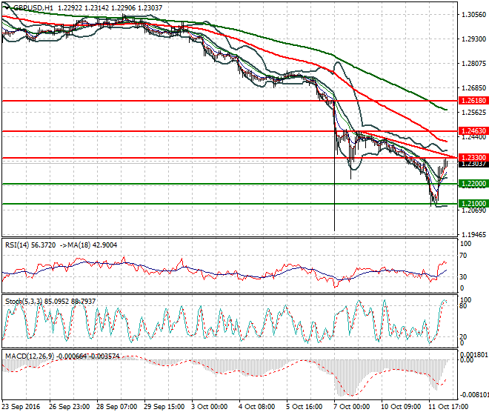Viewport: 489px width, 415px height.
Task: Click the 1.22000 green support price label
Action: (x=473, y=184)
